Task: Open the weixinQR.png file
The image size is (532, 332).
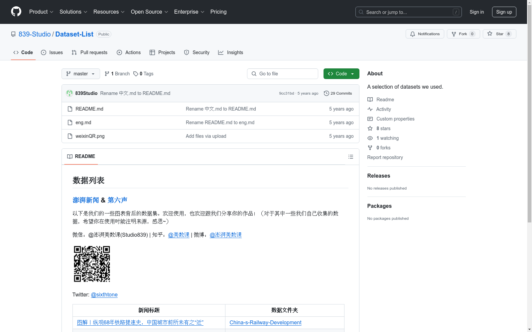Action: point(90,136)
